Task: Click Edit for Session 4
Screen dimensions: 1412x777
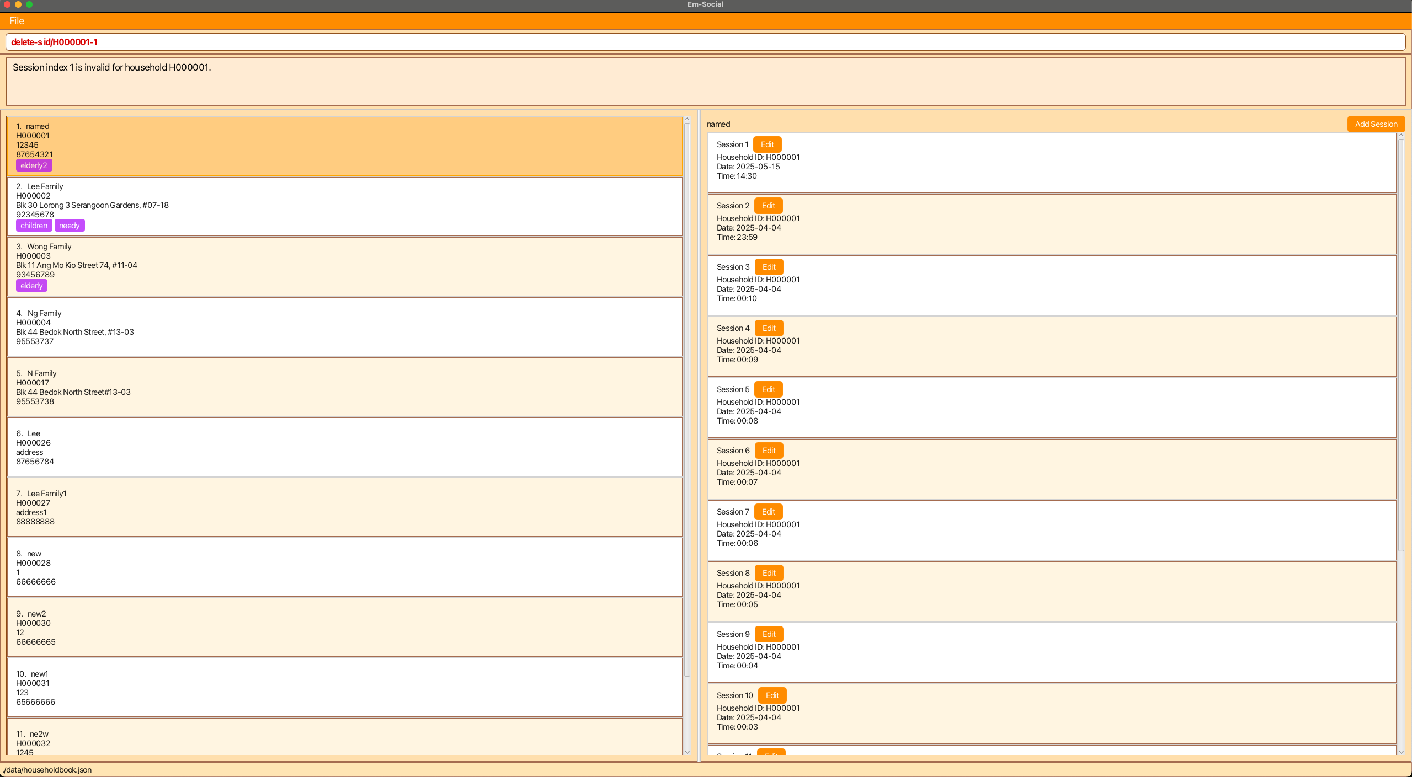Action: pyautogui.click(x=769, y=328)
